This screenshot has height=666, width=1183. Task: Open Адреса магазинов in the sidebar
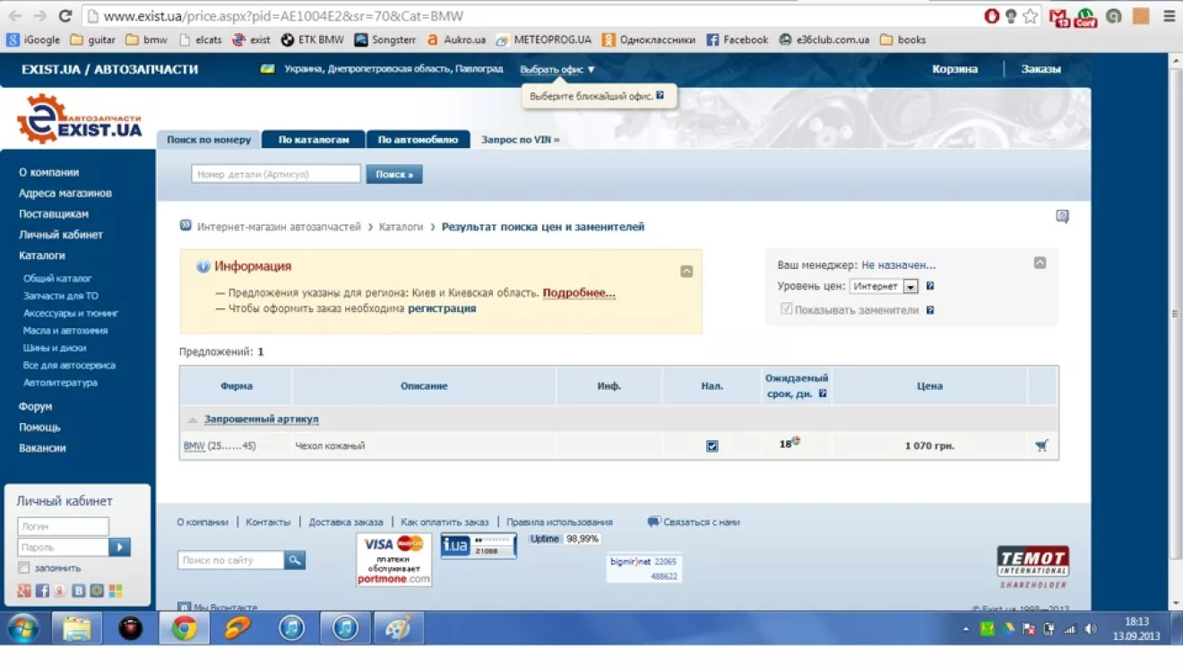[x=65, y=193]
